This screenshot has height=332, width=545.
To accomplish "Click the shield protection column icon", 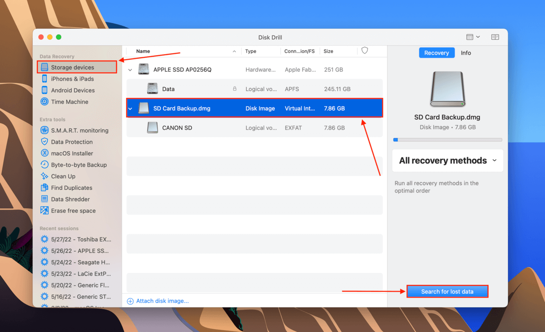I will [365, 51].
